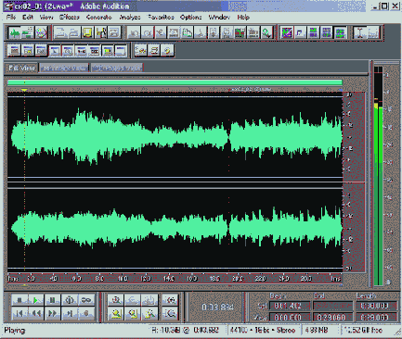Zoom to selection
Viewport: 402px width, 339px height.
click(116, 314)
